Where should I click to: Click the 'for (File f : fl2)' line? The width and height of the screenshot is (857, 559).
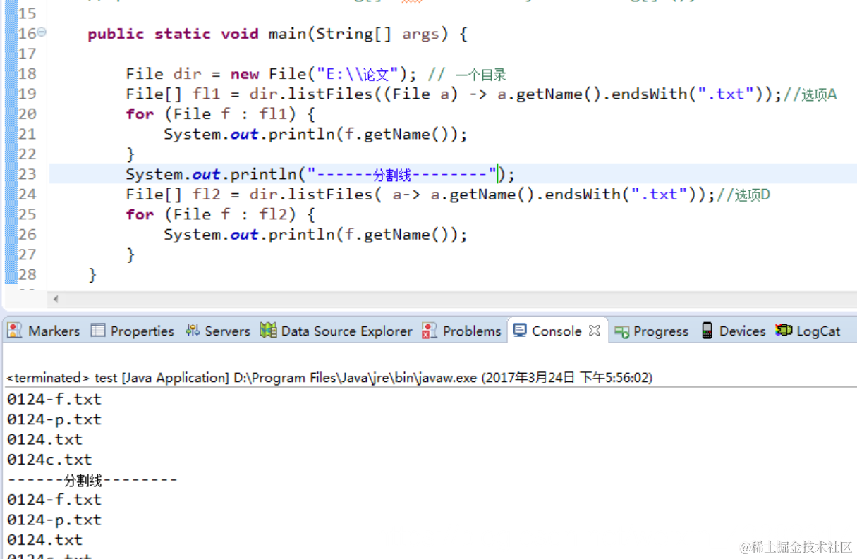click(x=220, y=214)
